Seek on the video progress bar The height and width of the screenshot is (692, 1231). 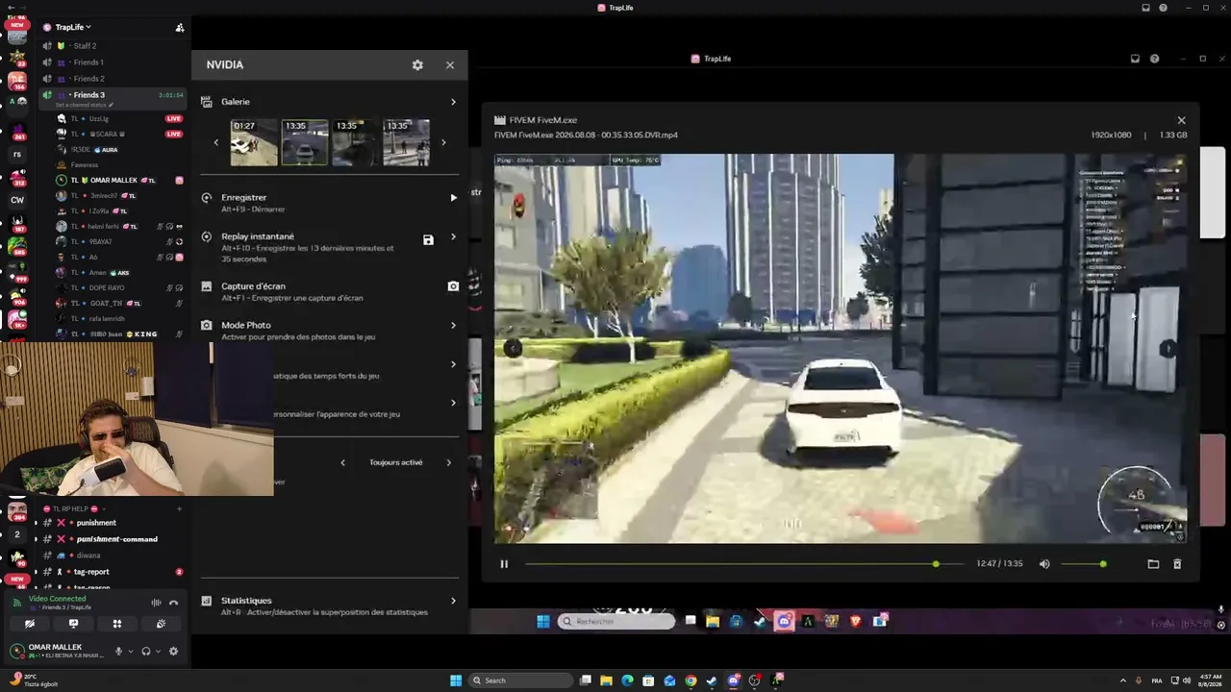[x=743, y=564]
